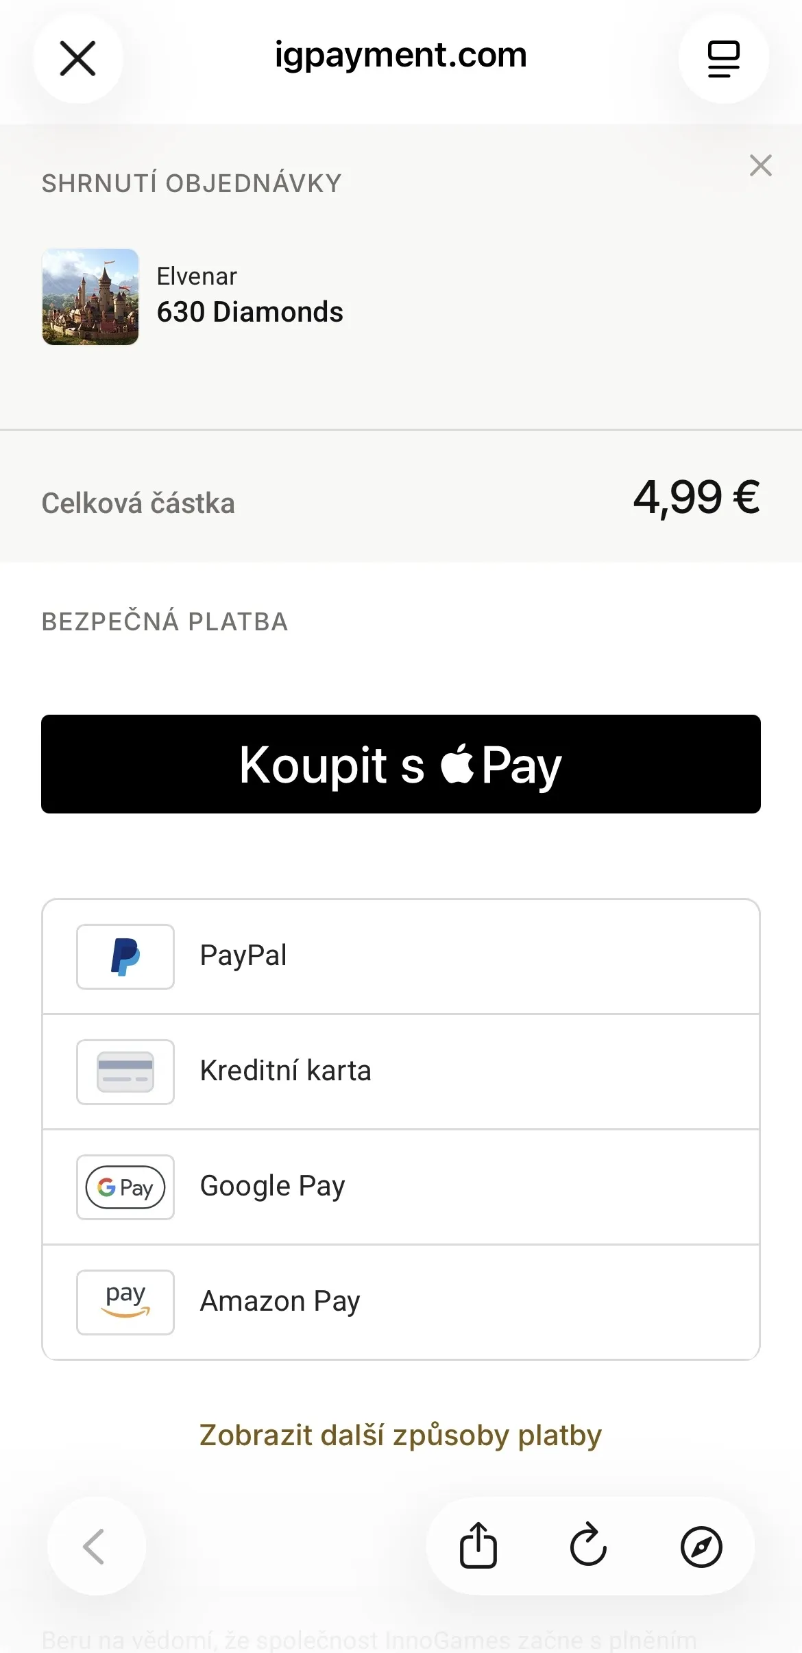Viewport: 802px width, 1653px height.
Task: Select the Amazon Pay logo icon
Action: tap(125, 1303)
